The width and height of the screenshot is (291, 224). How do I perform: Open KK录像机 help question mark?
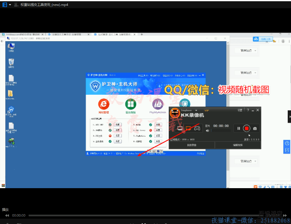pos(248,110)
